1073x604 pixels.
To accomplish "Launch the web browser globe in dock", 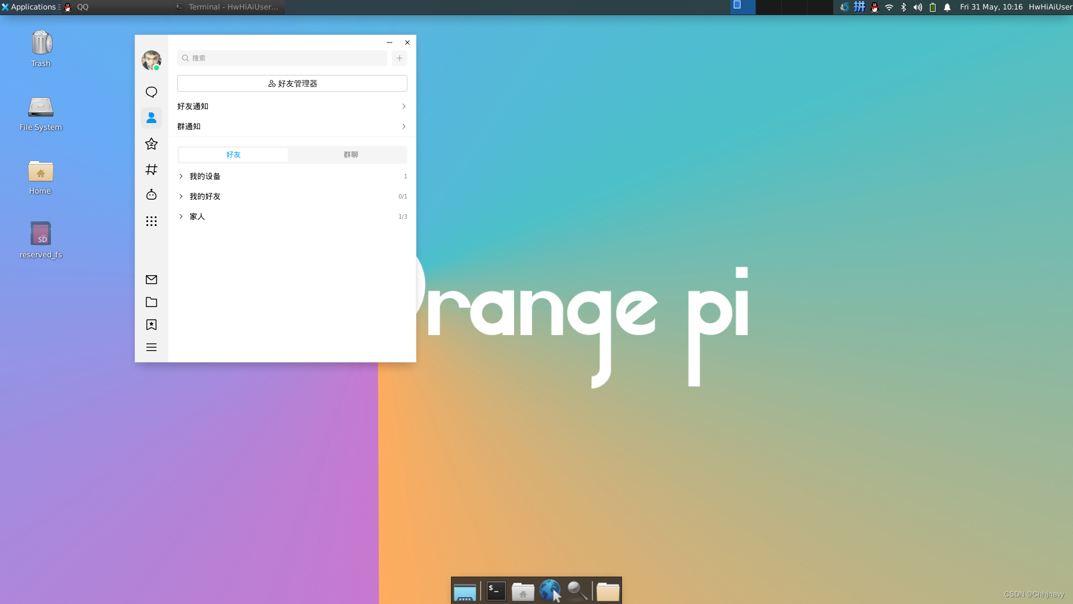I will pyautogui.click(x=550, y=591).
